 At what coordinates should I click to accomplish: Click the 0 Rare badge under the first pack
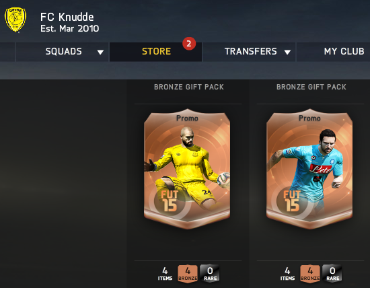point(210,273)
